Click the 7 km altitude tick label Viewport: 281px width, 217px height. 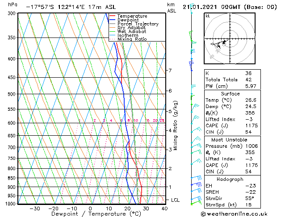tap(170, 71)
